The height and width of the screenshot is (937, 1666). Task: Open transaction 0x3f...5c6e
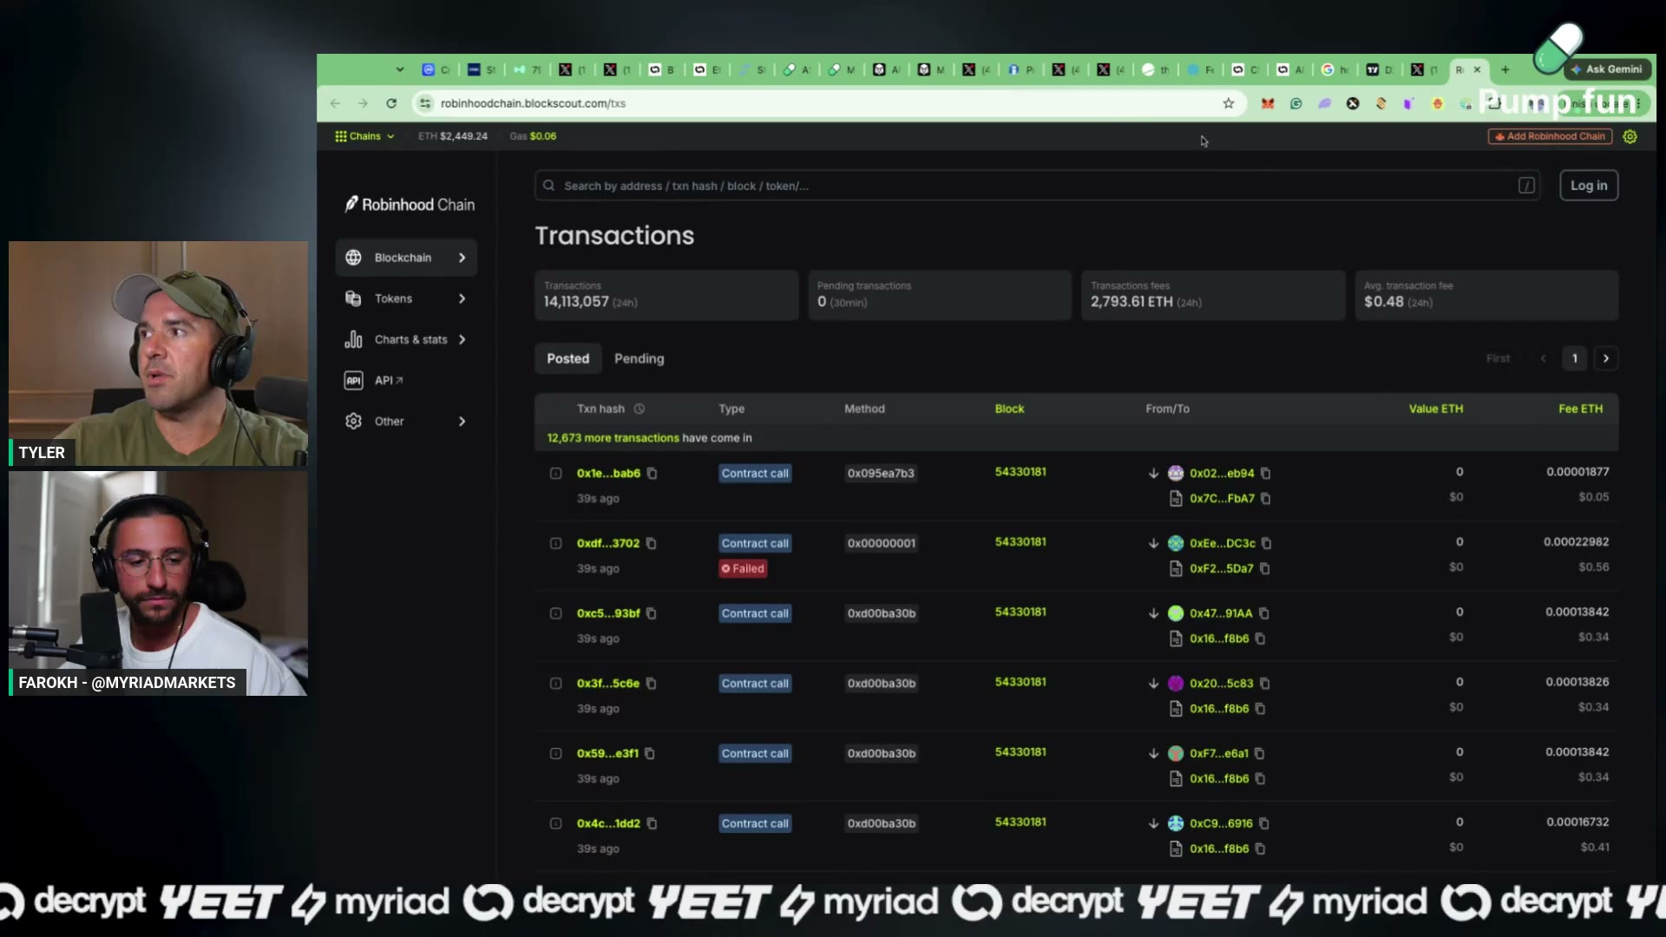click(607, 684)
